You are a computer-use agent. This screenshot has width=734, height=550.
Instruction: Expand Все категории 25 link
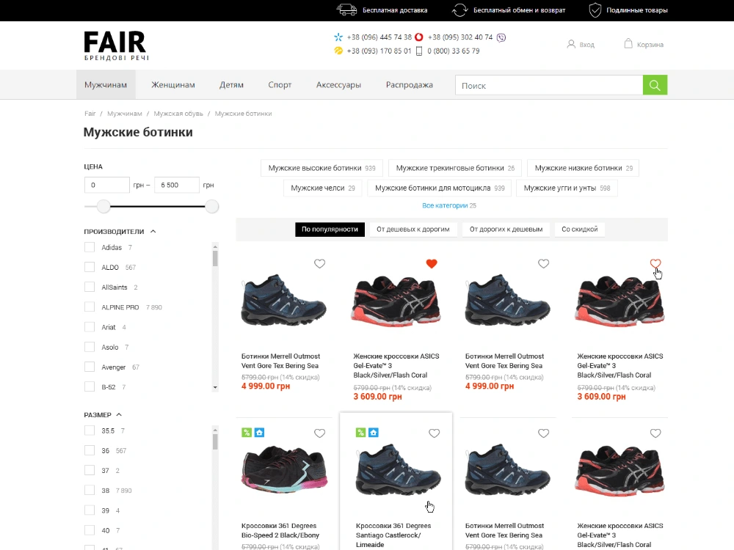[x=449, y=205]
